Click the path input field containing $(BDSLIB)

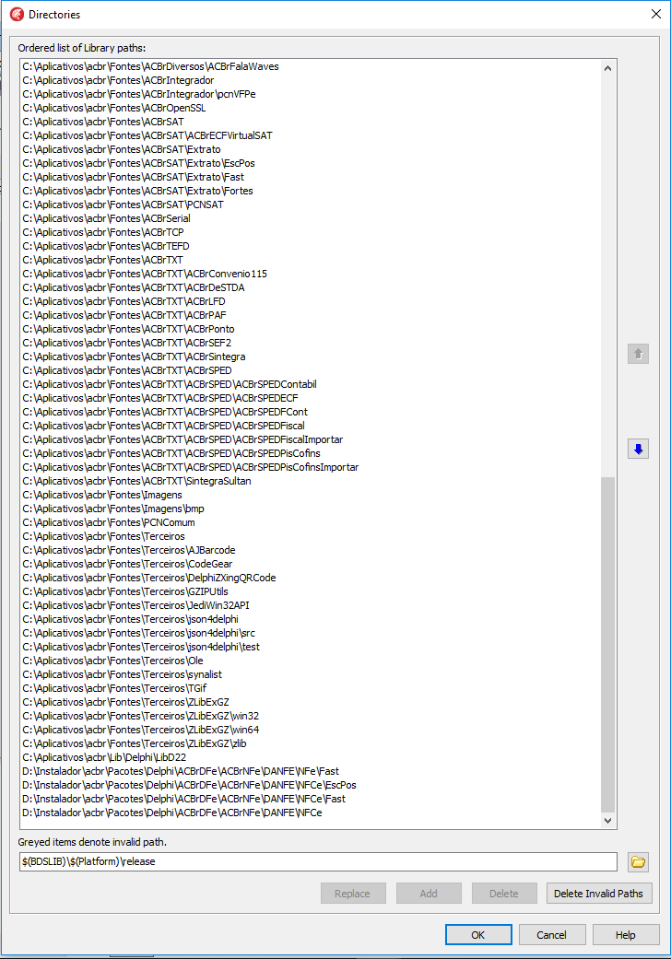[x=318, y=861]
